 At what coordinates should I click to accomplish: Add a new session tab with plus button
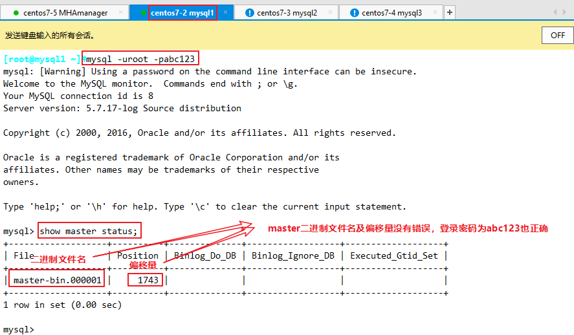pos(450,12)
